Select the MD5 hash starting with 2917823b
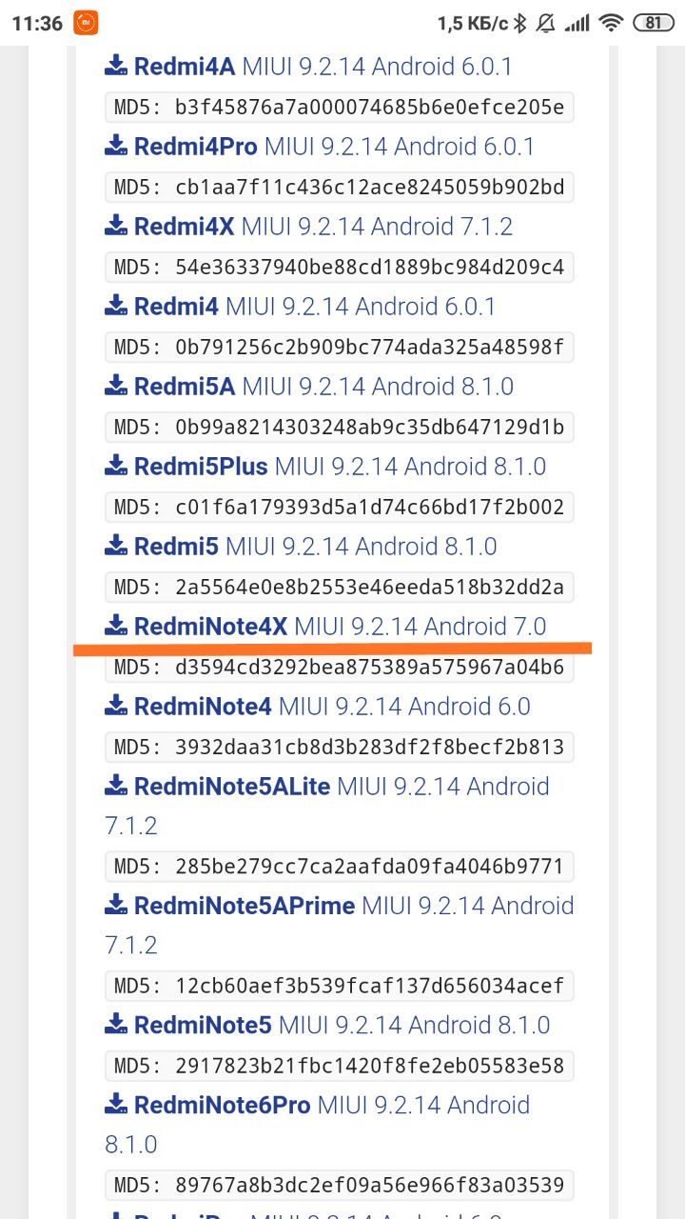Screen dimensions: 685x1219 click(x=340, y=1066)
